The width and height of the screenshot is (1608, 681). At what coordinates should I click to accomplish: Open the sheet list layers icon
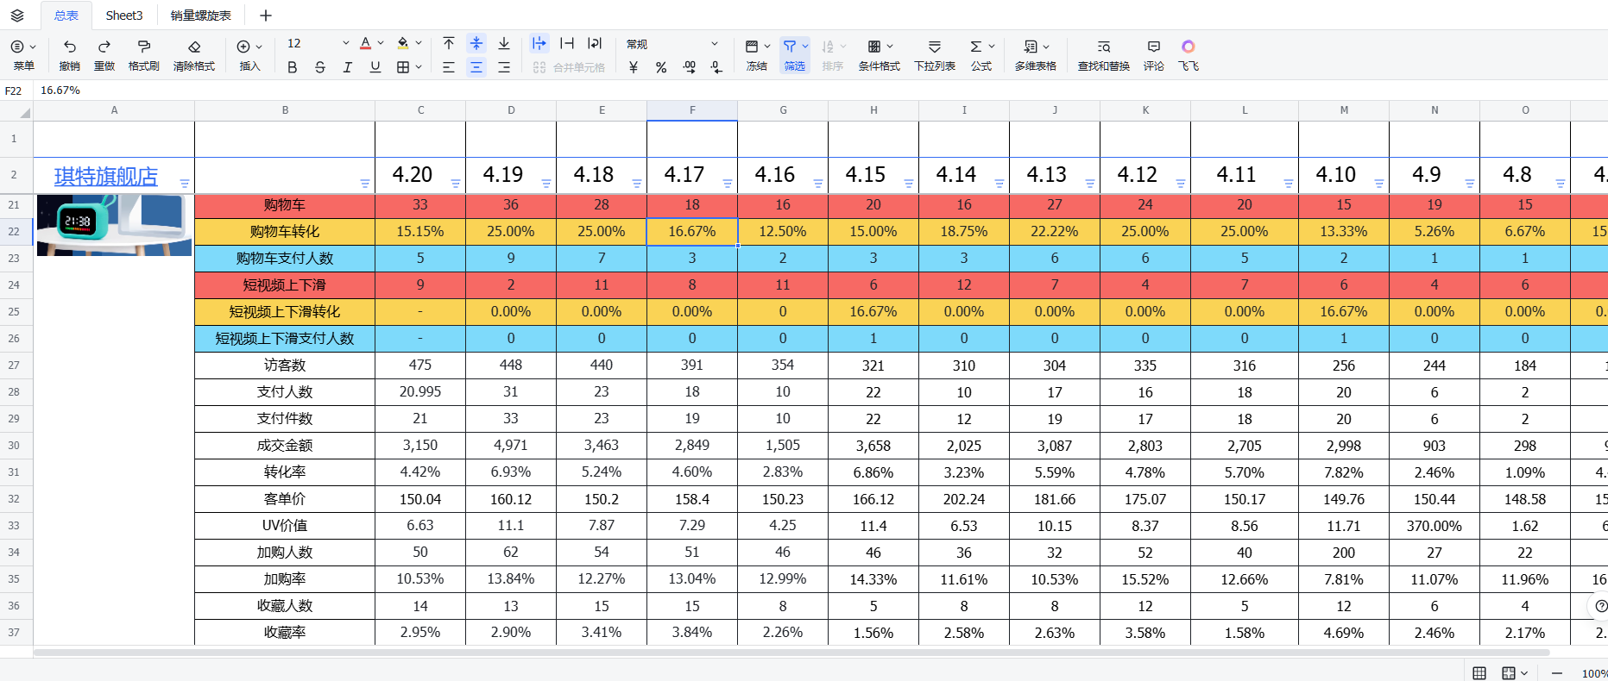pyautogui.click(x=17, y=16)
